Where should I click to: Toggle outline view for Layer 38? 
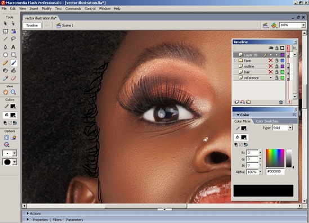coord(283,55)
